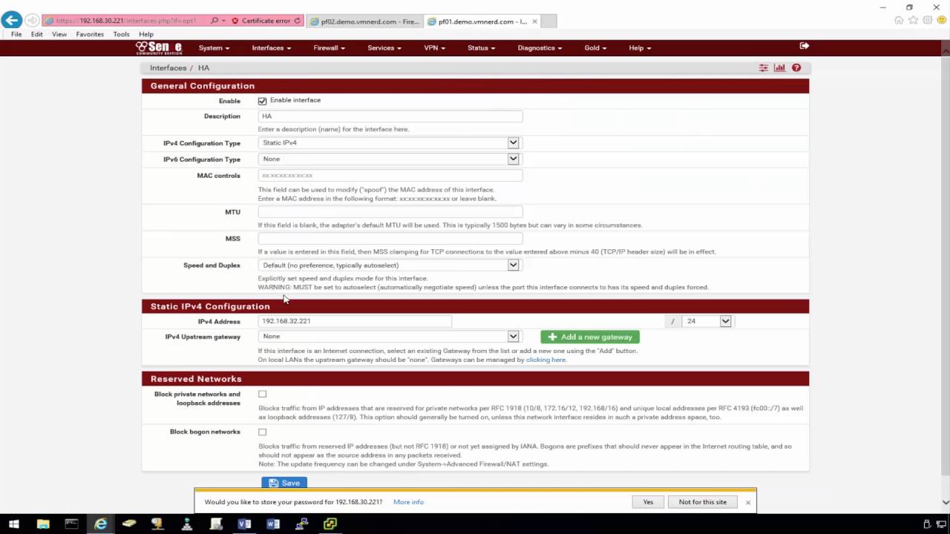Expand the Firewall menu
This screenshot has width=950, height=534.
point(329,47)
